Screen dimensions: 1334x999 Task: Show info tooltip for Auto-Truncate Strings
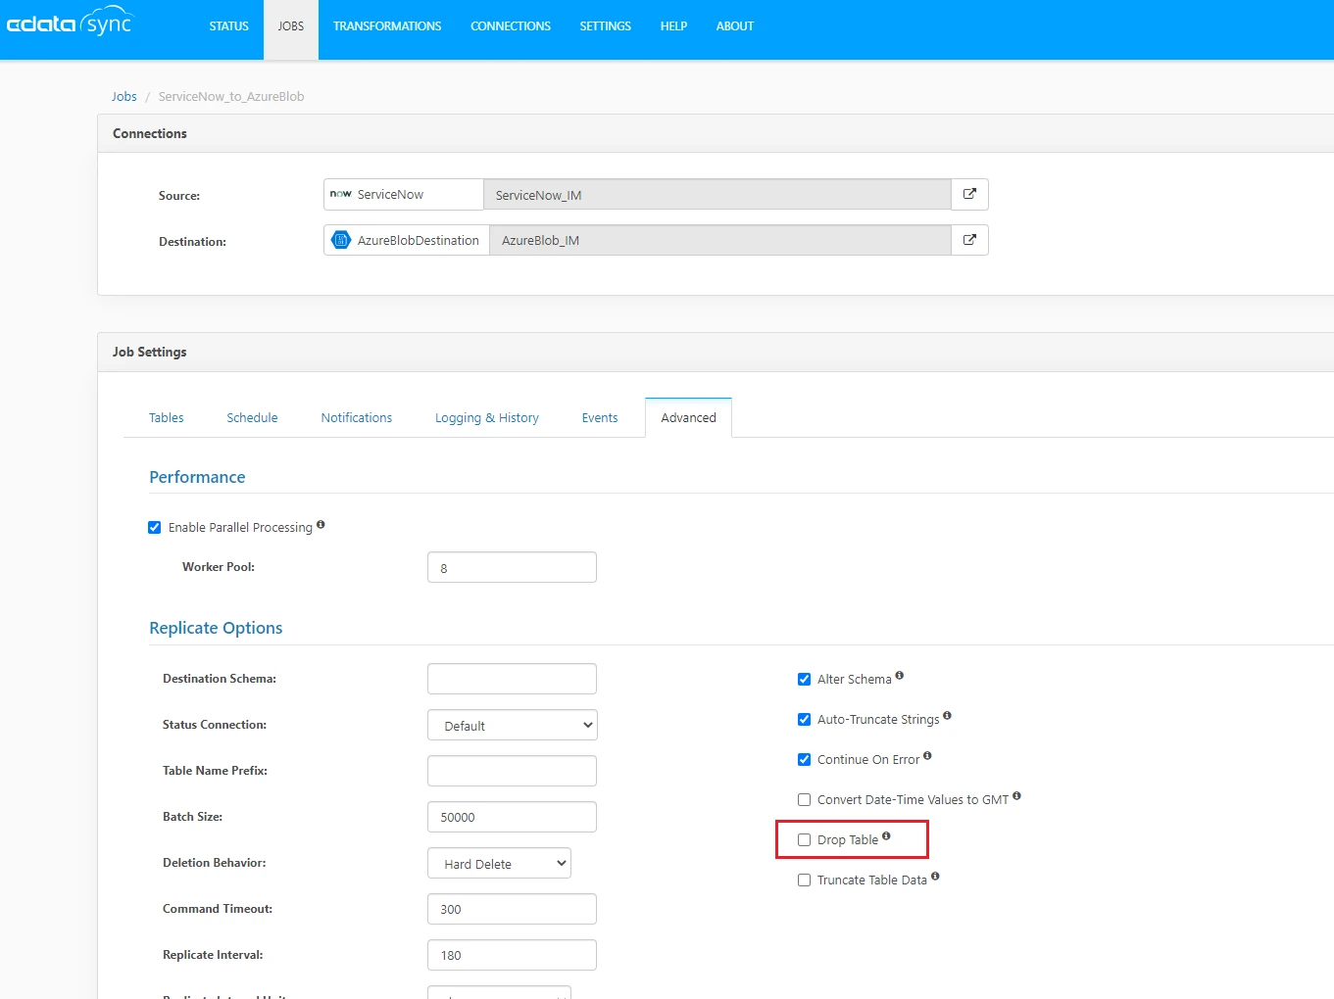point(947,716)
